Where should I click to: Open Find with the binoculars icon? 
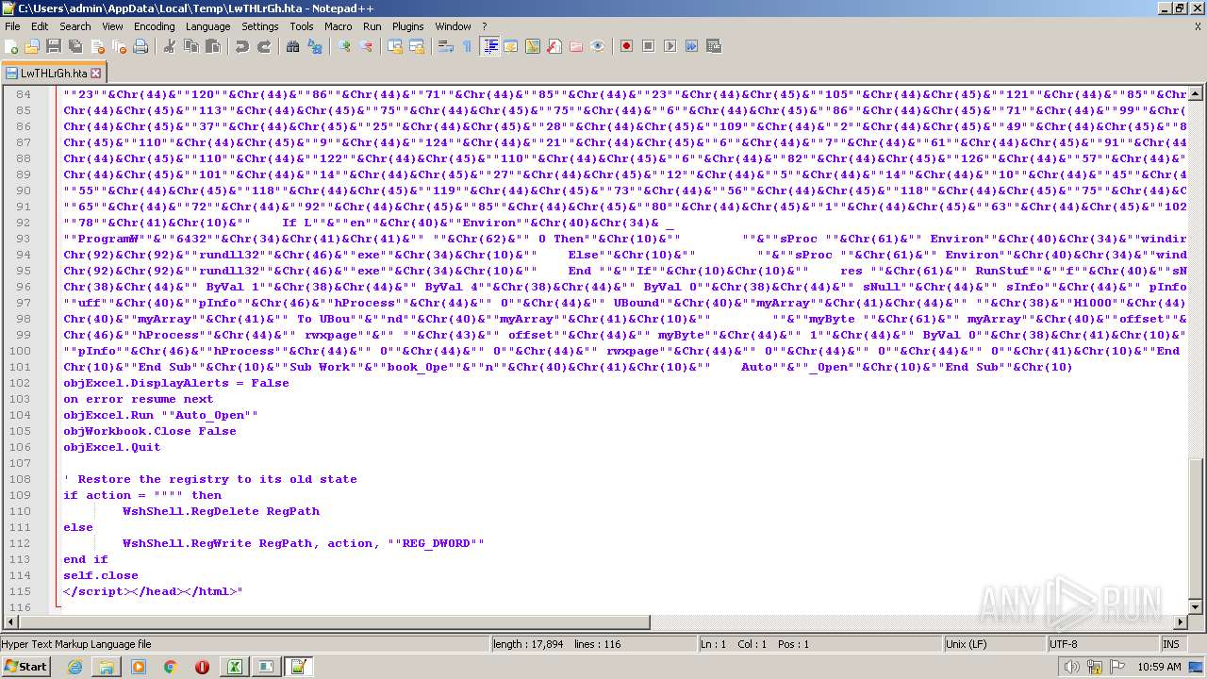[293, 46]
